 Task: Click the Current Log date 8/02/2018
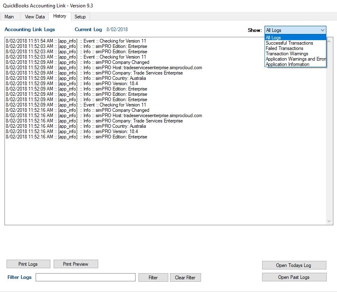click(117, 29)
